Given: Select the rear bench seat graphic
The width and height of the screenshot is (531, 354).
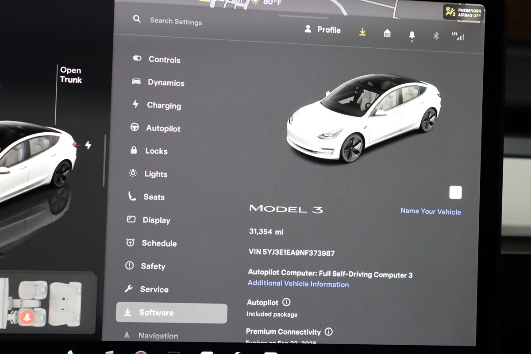Looking at the screenshot, I should [x=65, y=304].
